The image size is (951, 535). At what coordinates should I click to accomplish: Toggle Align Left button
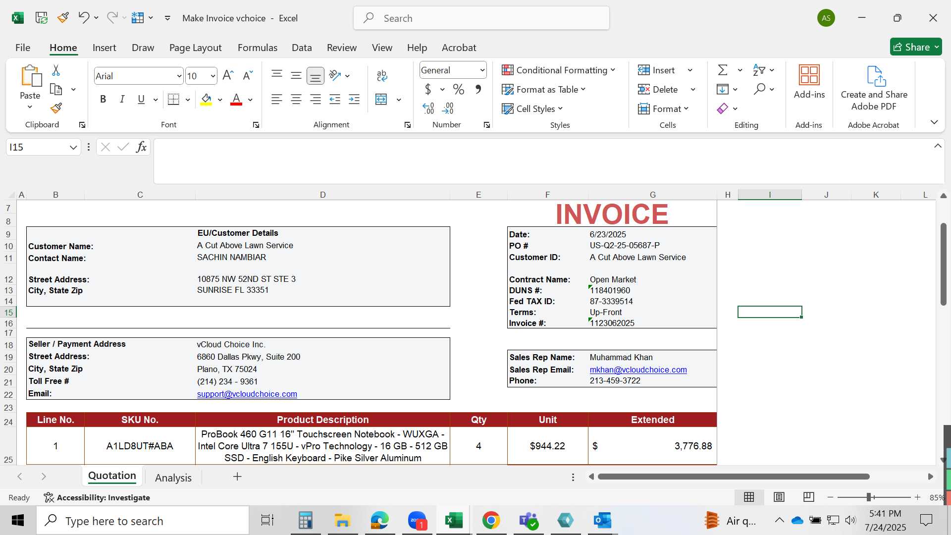click(277, 100)
